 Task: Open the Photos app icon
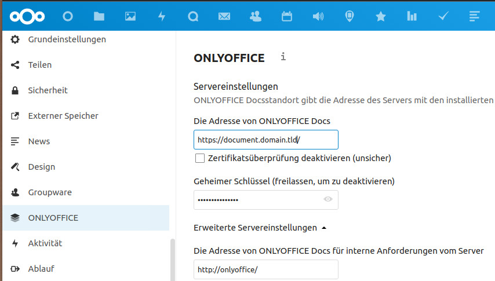pyautogui.click(x=130, y=16)
